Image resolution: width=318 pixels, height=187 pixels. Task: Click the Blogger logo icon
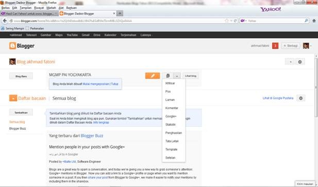pos(12,46)
